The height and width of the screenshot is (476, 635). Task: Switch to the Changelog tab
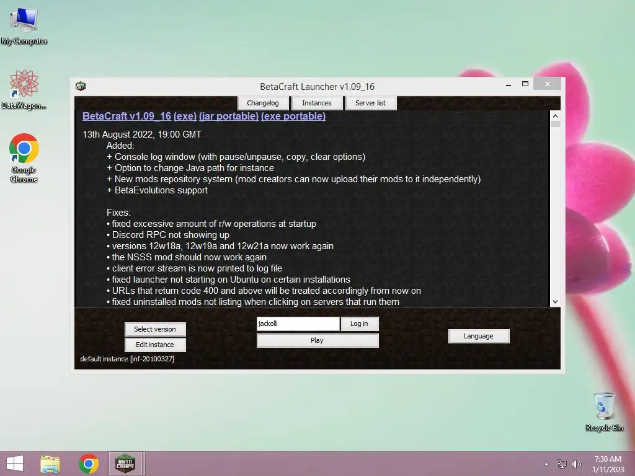click(263, 103)
